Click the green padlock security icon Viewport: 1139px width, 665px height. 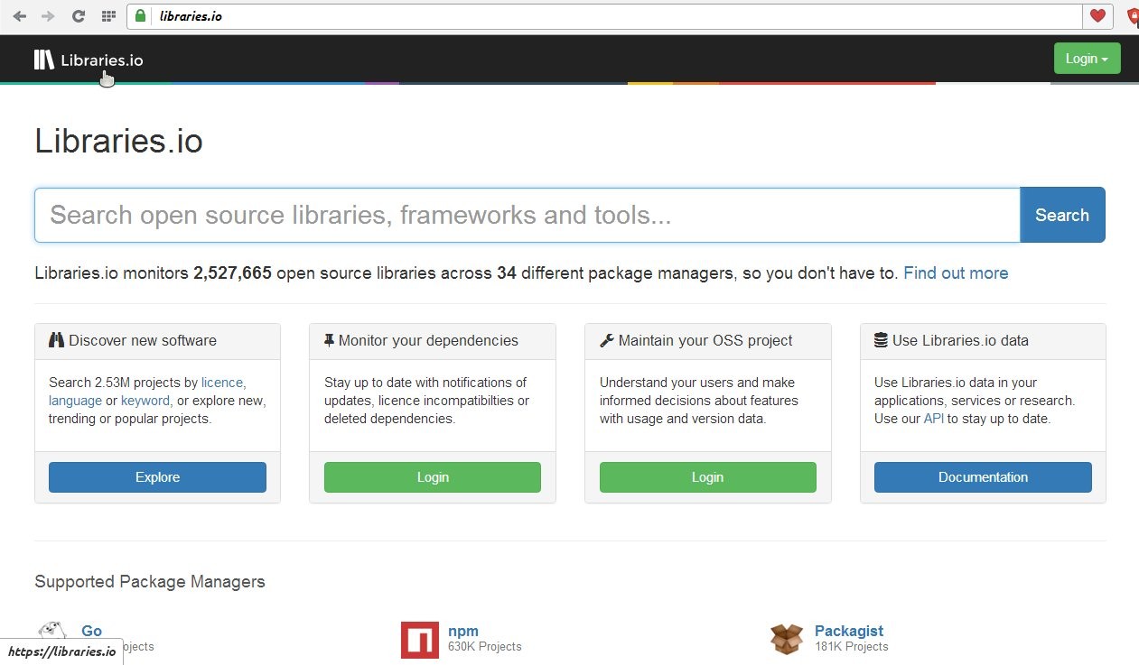[140, 15]
